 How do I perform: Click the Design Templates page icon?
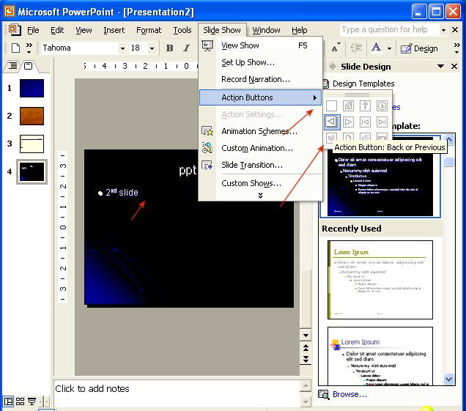(326, 84)
